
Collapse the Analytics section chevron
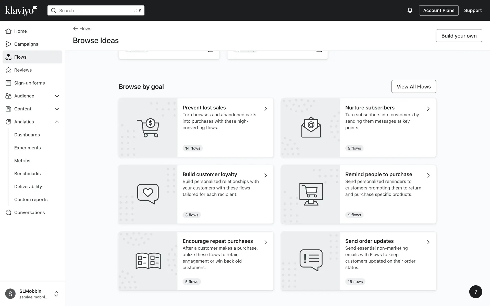pyautogui.click(x=57, y=122)
